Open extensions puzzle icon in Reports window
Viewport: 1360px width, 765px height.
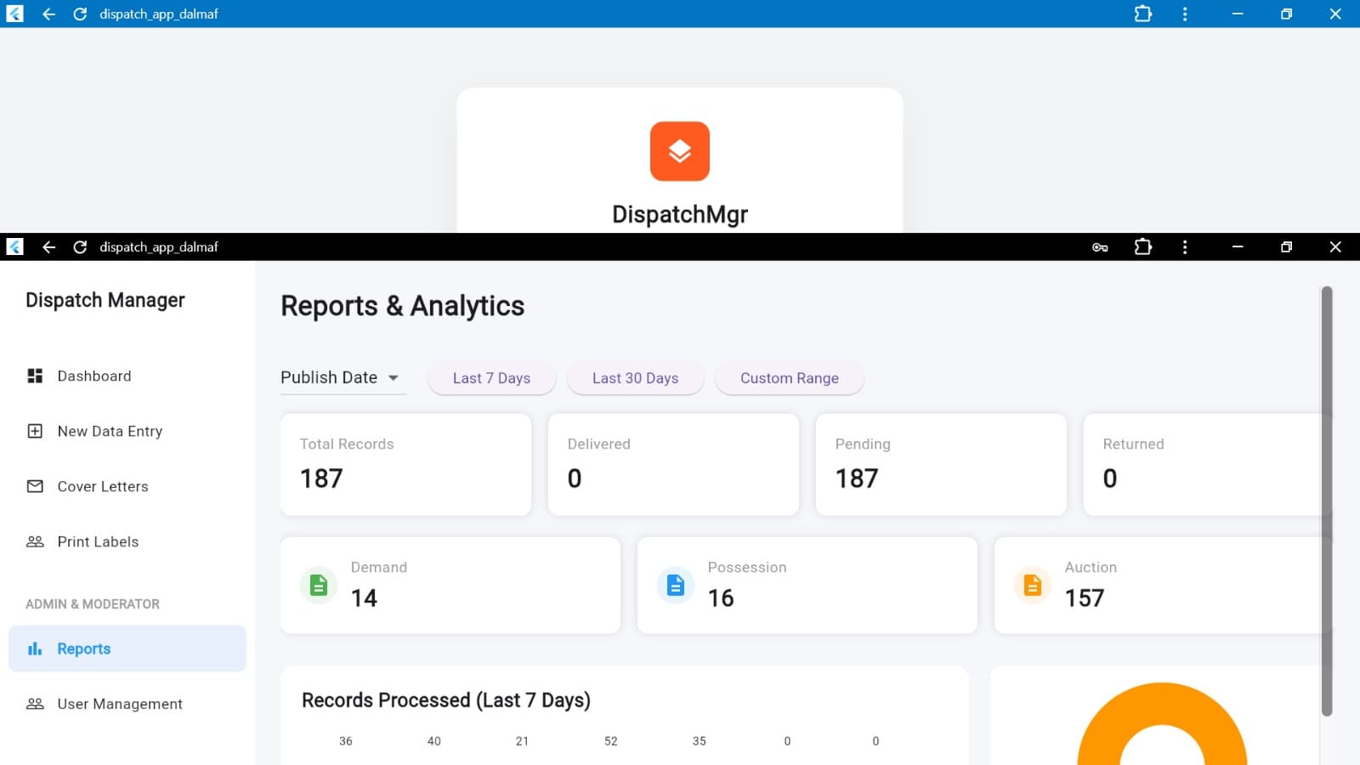pos(1143,246)
